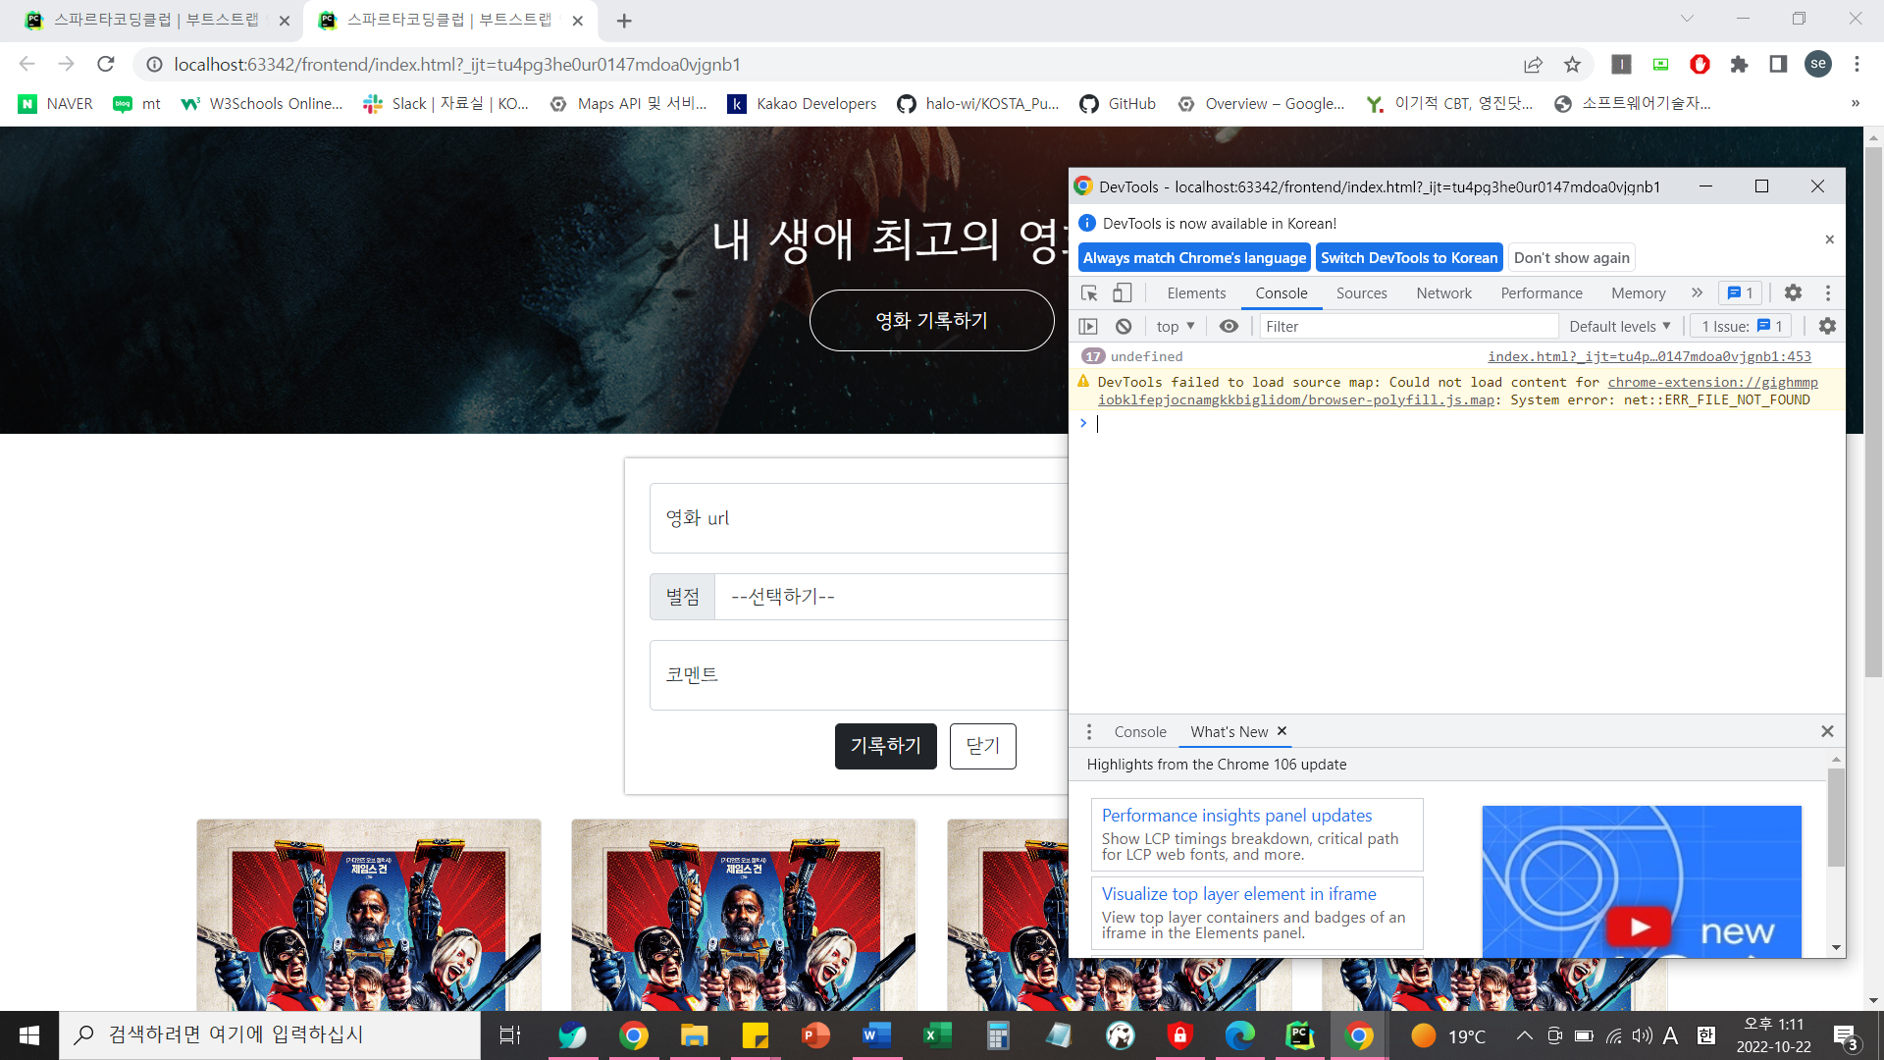Toggle device toolbar icon in DevTools
The image size is (1884, 1060).
pos(1122,293)
